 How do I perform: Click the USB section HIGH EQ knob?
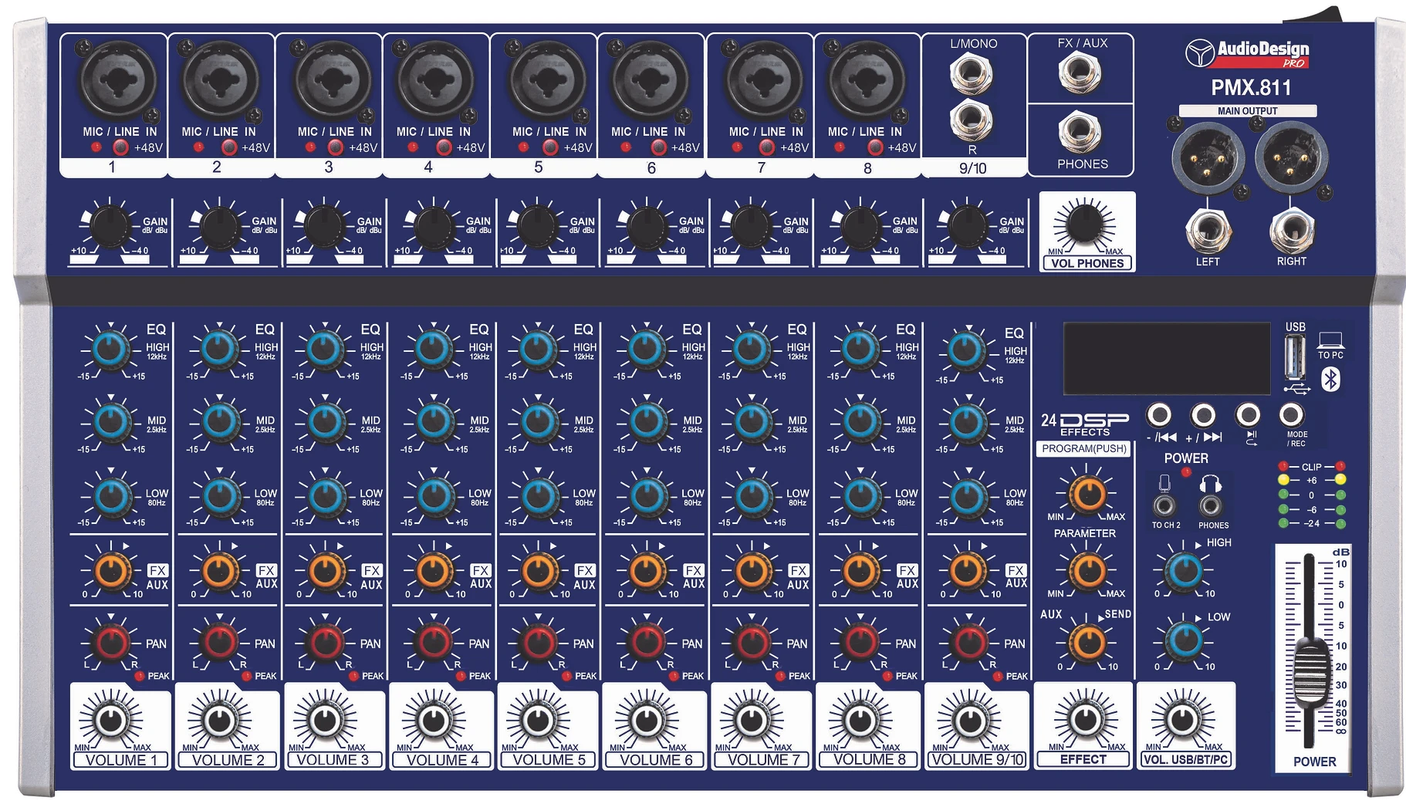[x=1185, y=571]
